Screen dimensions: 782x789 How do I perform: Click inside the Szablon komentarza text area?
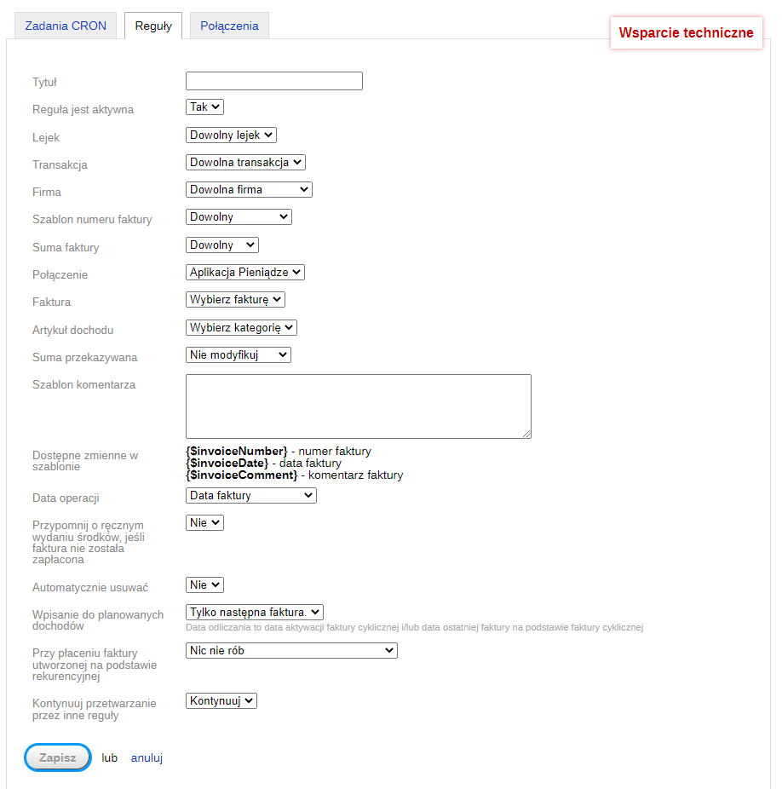click(x=358, y=406)
